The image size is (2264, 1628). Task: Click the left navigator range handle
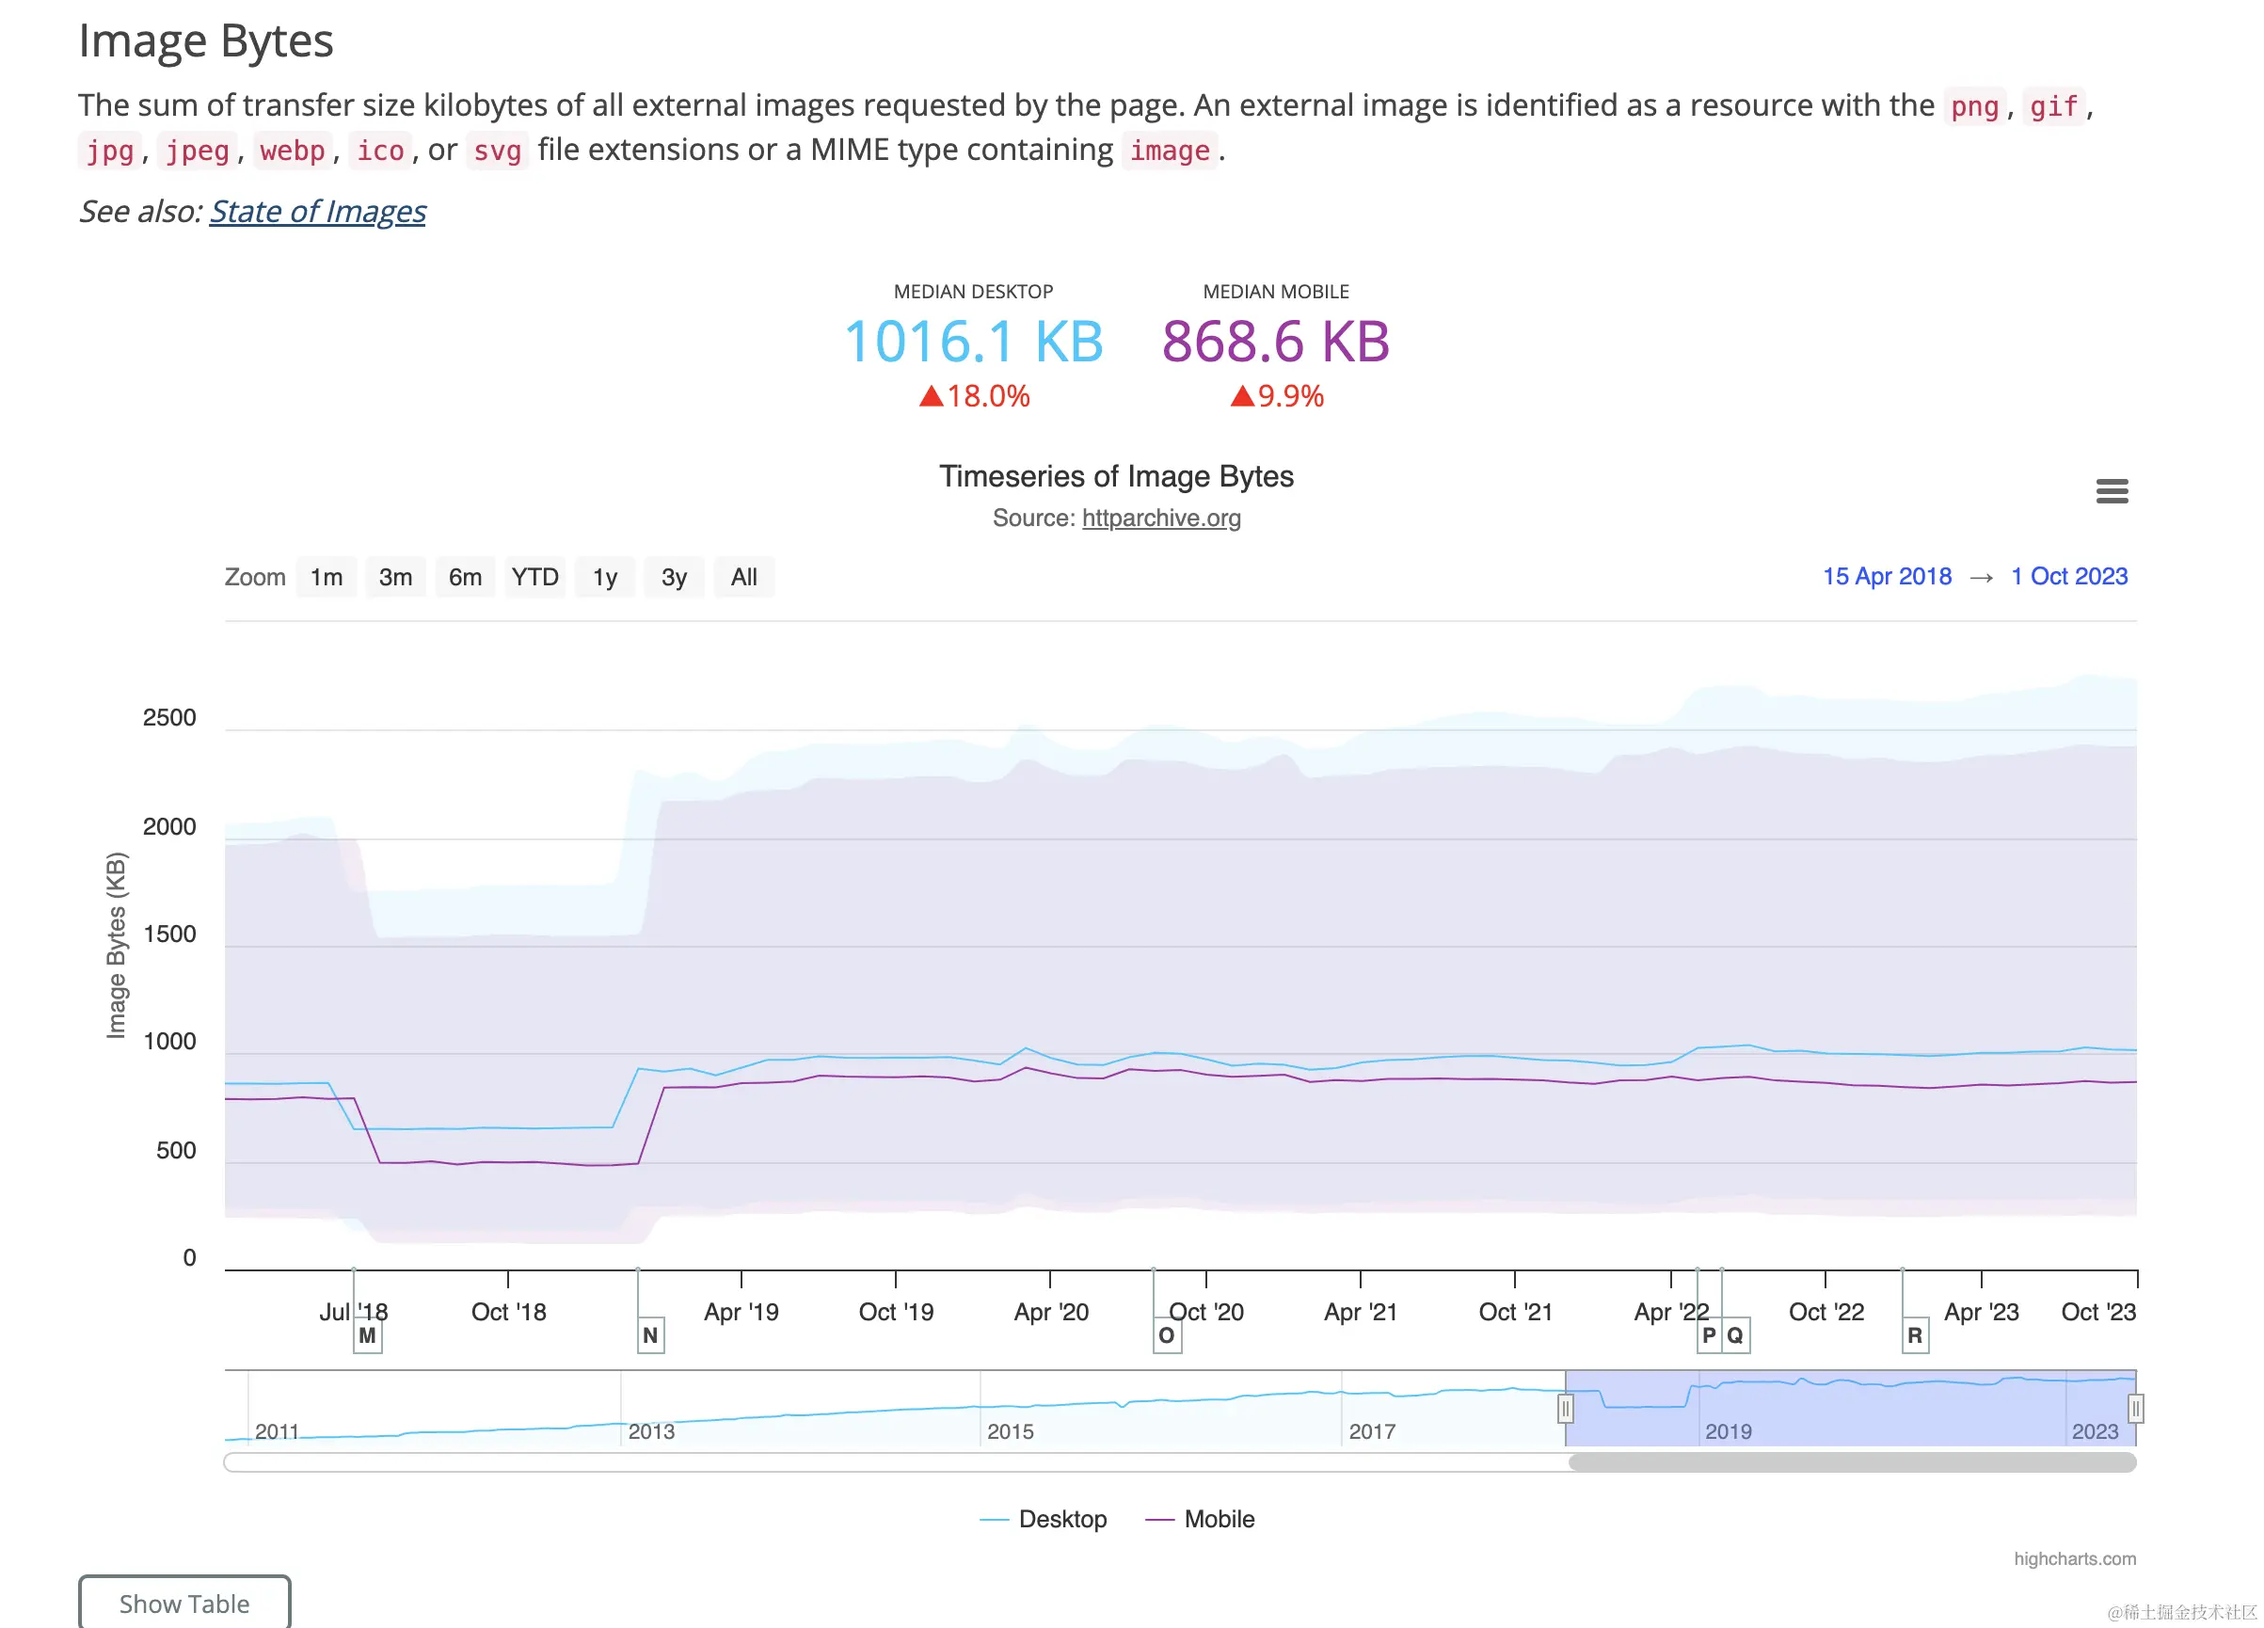click(x=1565, y=1409)
